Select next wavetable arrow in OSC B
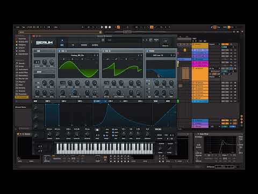Screen dimensions: 258x194 (x=141, y=55)
